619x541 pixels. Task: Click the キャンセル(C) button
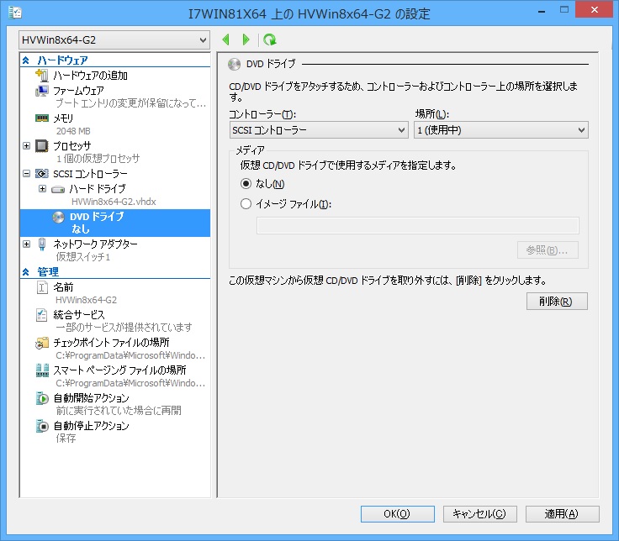click(479, 514)
